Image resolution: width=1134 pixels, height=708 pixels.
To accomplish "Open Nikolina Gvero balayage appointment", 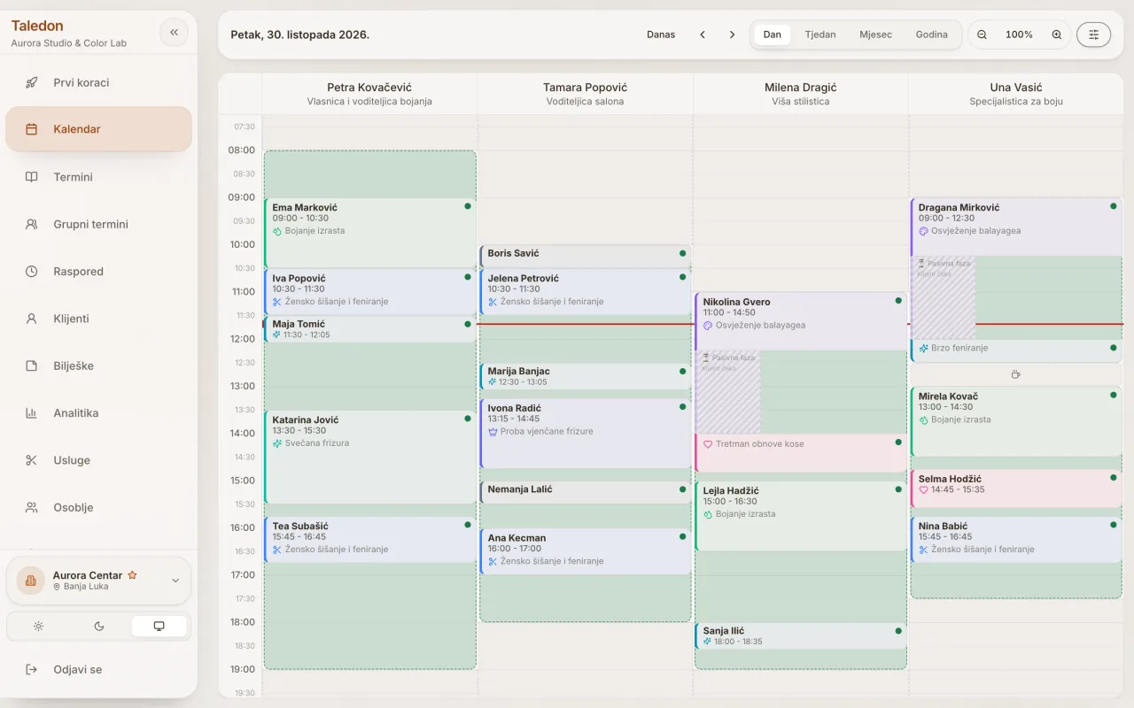I will coord(801,321).
